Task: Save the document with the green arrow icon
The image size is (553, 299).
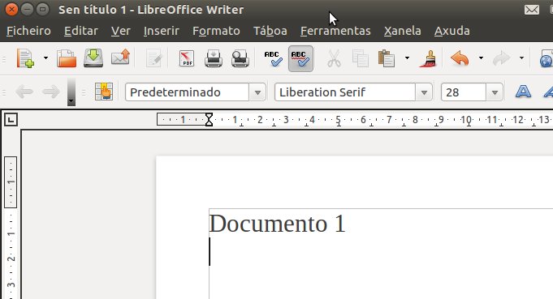Action: [x=93, y=58]
